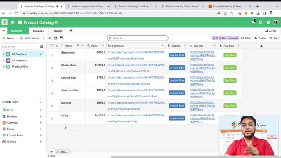281x158 pixels.
Task: Open Inquire column dropdown
Action: [184, 46]
